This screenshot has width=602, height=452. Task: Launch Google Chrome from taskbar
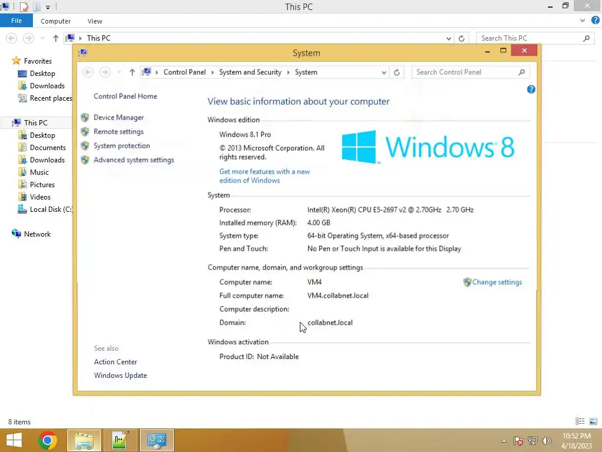(47, 440)
